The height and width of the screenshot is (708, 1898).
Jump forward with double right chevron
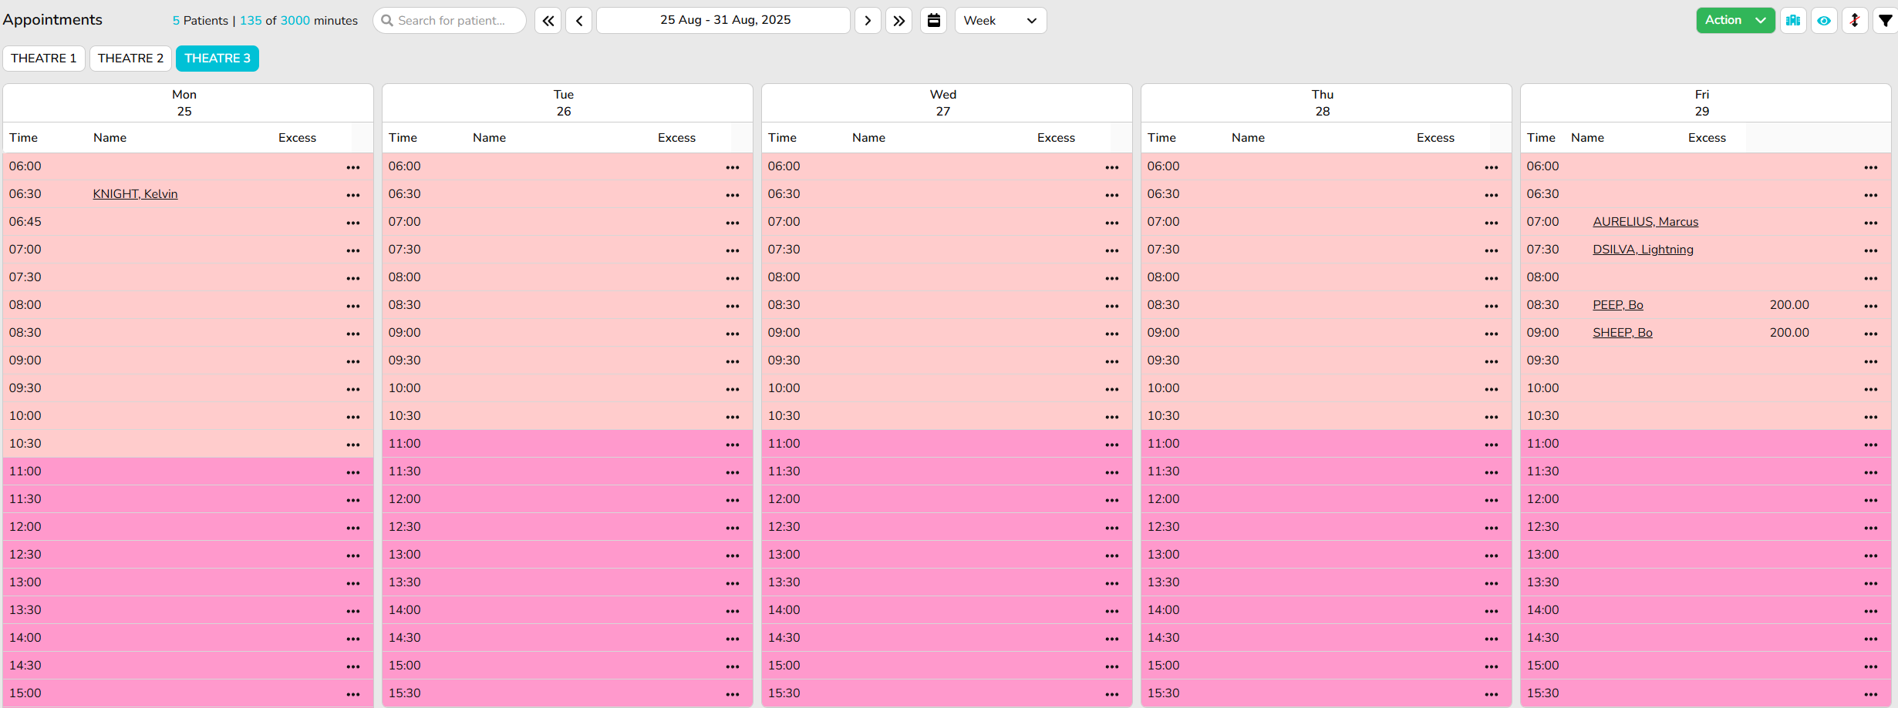(x=898, y=21)
